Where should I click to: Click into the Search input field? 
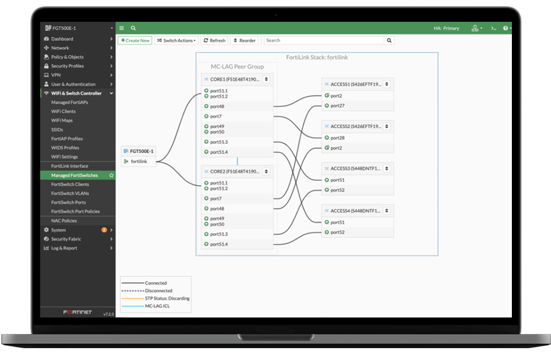[324, 41]
